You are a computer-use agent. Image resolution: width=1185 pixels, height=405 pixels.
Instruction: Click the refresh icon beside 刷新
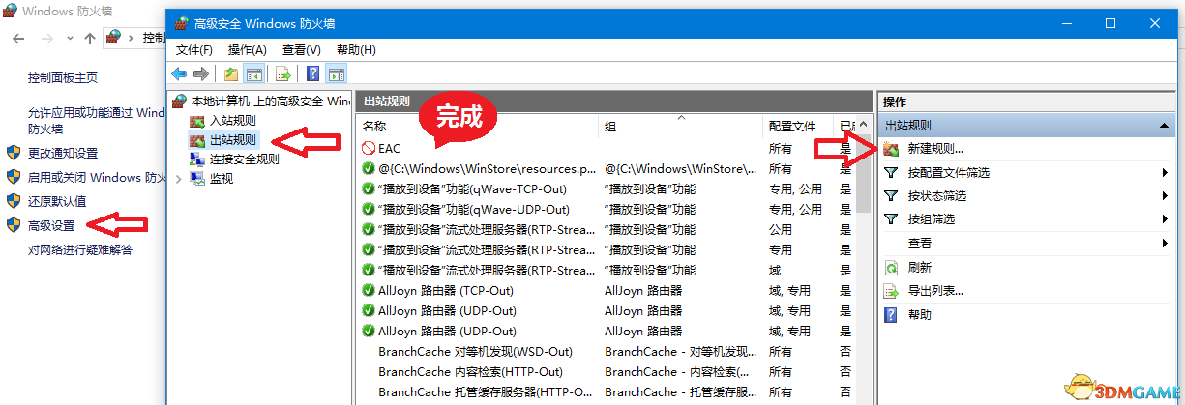click(891, 268)
